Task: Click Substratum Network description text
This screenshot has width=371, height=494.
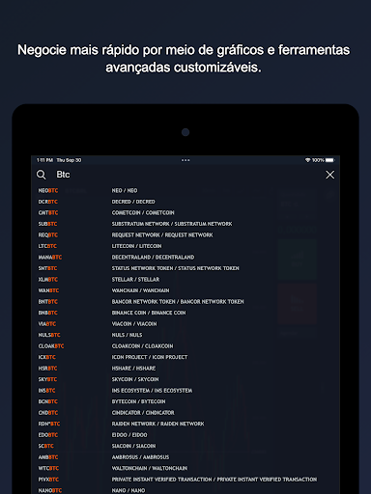Action: (x=172, y=224)
